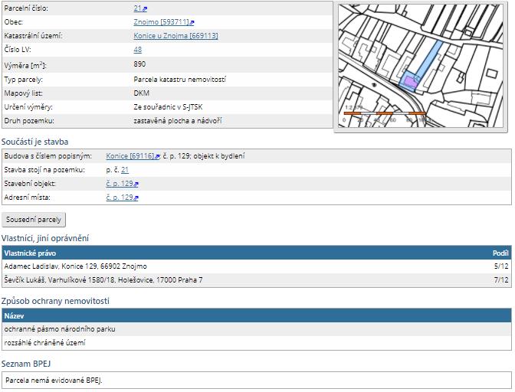Click external arrow icon beside Znojmo [593711]
The image size is (515, 392).
tap(192, 23)
